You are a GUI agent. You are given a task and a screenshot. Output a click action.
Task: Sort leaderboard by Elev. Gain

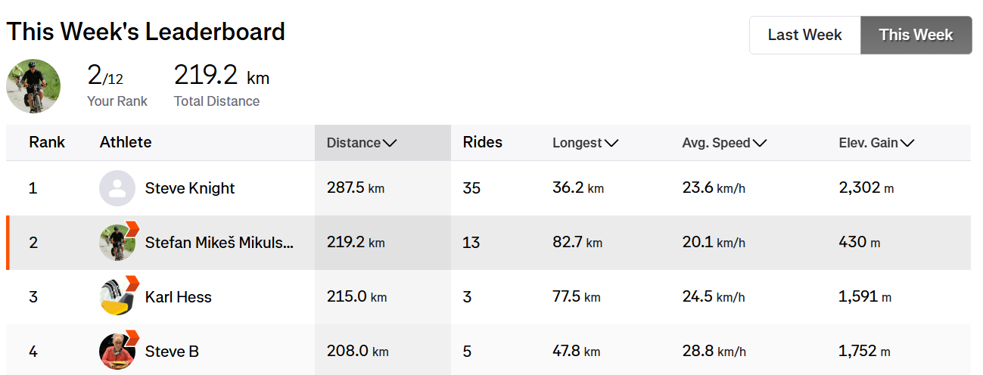(x=876, y=143)
